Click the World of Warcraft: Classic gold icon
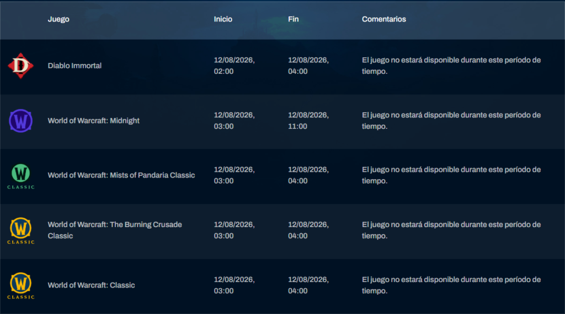 pos(20,286)
